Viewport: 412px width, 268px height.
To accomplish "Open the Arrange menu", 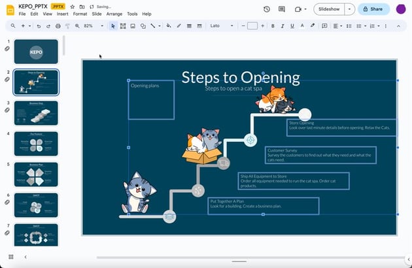I will pyautogui.click(x=114, y=14).
